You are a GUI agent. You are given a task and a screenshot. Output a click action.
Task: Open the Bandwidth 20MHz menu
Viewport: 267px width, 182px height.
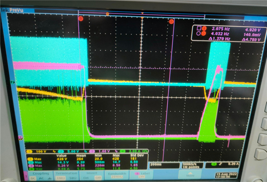[x=117, y=175]
